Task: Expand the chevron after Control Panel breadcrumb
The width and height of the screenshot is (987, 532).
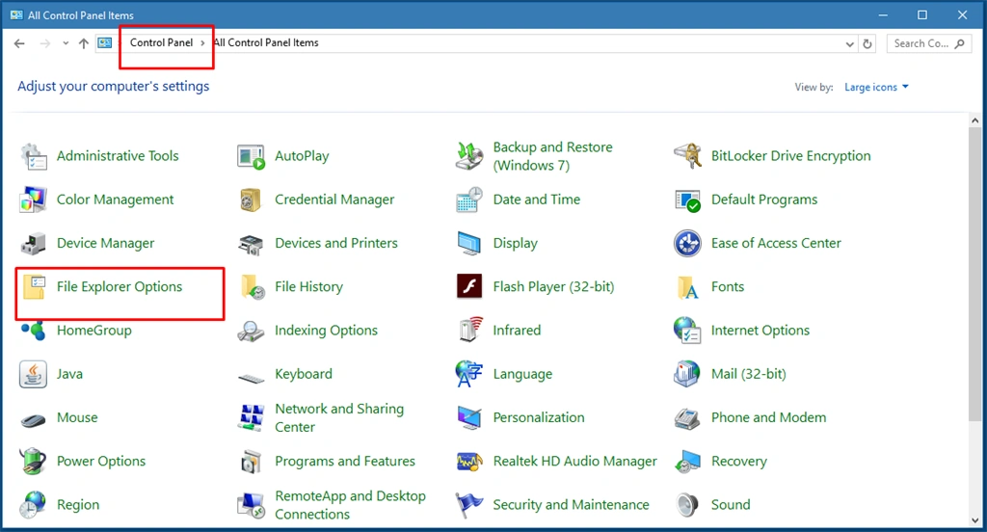Action: [x=202, y=43]
